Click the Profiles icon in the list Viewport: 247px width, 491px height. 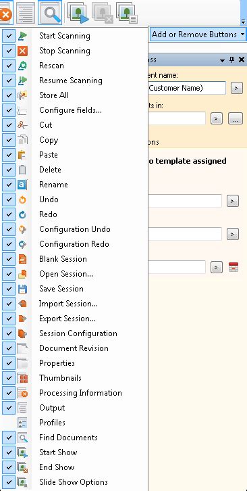[22, 423]
